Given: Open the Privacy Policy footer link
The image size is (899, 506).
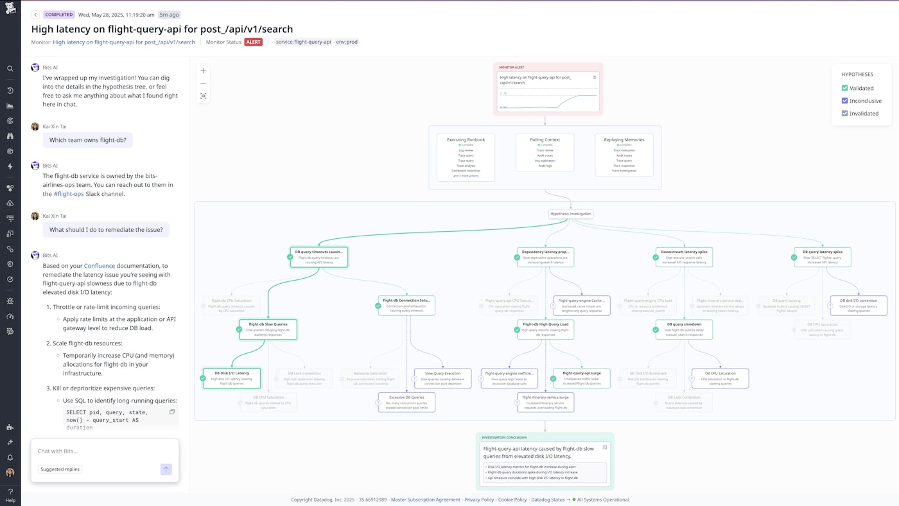Looking at the screenshot, I should (x=479, y=500).
